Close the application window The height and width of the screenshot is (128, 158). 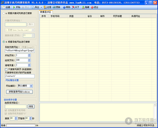[x=155, y=3]
